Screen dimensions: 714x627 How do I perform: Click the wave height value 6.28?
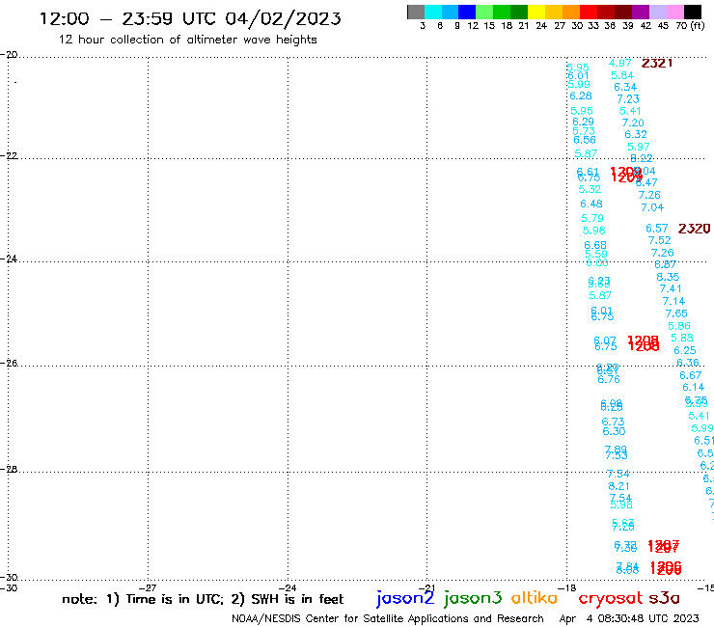pos(581,95)
